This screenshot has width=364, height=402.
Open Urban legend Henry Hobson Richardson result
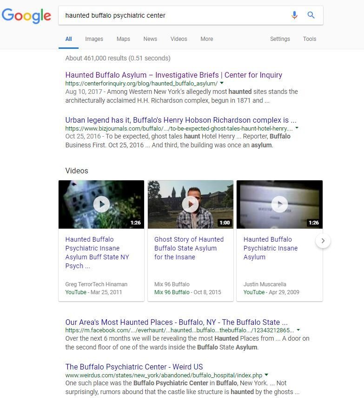point(181,120)
